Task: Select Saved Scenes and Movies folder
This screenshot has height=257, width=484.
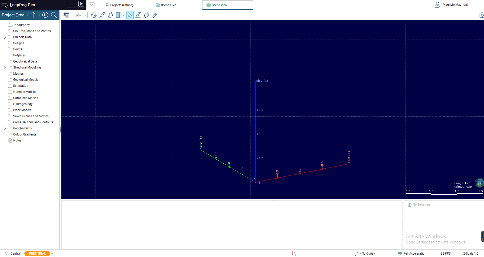Action: click(31, 116)
